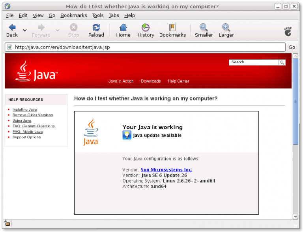This screenshot has width=303, height=232.
Task: Click the unlocked padlock status bar icon
Action: point(7,223)
